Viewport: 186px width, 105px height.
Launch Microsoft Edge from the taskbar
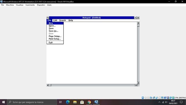68,102
